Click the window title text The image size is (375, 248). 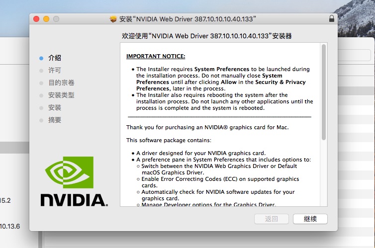click(187, 19)
